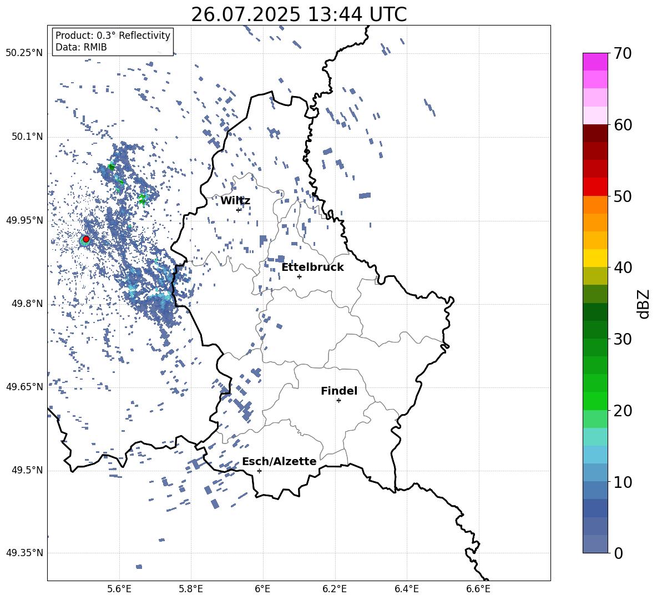Click the 5.8°E longitude label
Image resolution: width=657 pixels, height=600 pixels.
[191, 589]
